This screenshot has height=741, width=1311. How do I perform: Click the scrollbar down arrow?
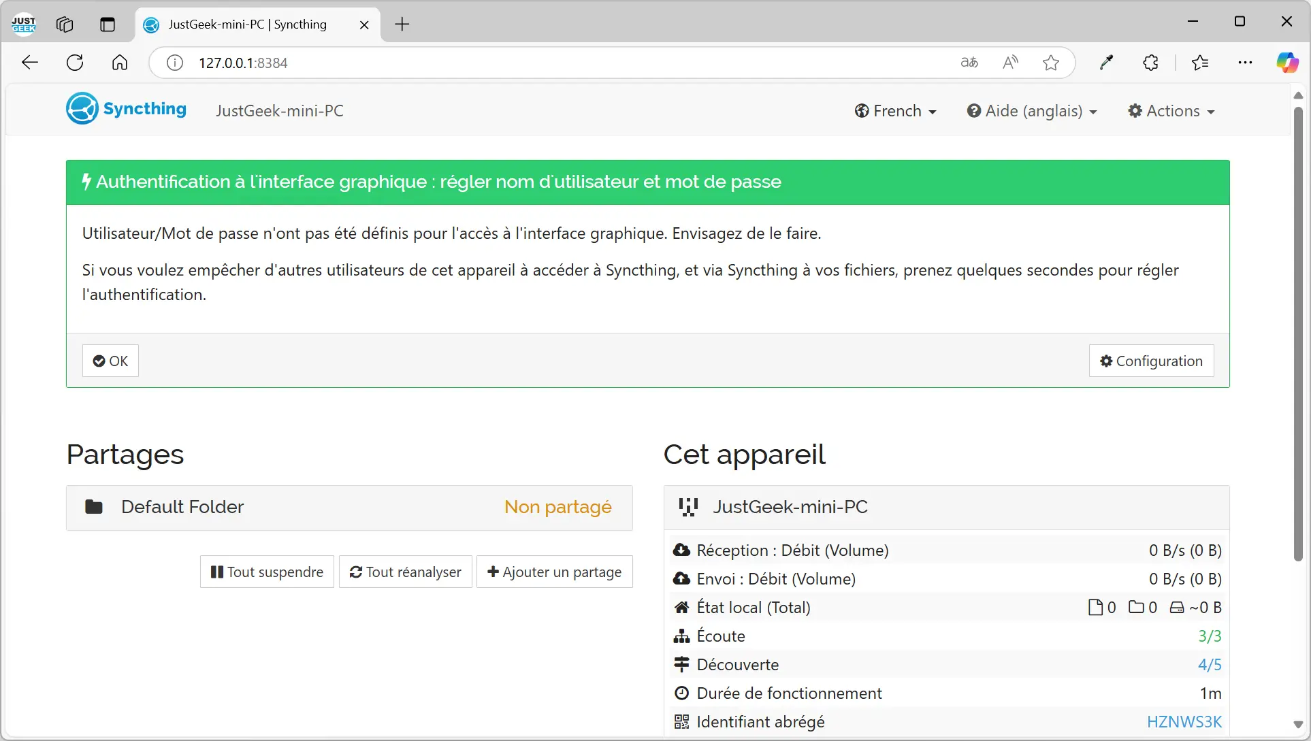pyautogui.click(x=1298, y=725)
